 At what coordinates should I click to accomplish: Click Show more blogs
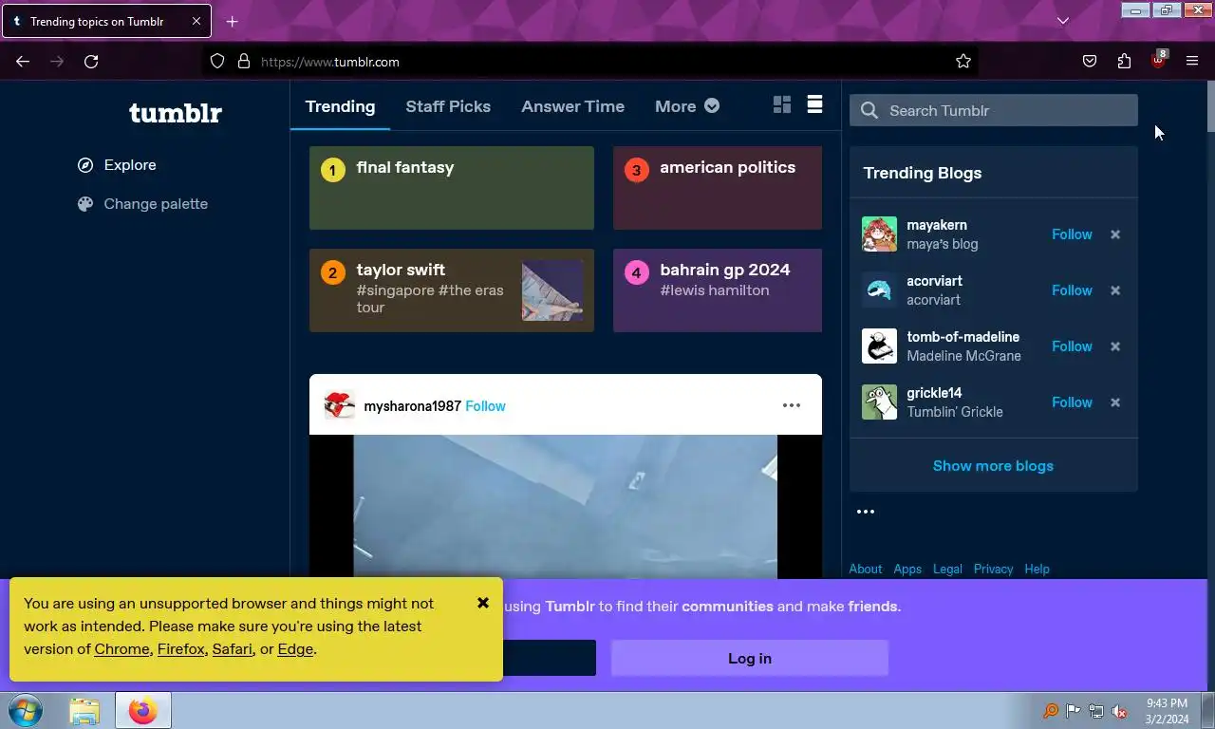[993, 466]
